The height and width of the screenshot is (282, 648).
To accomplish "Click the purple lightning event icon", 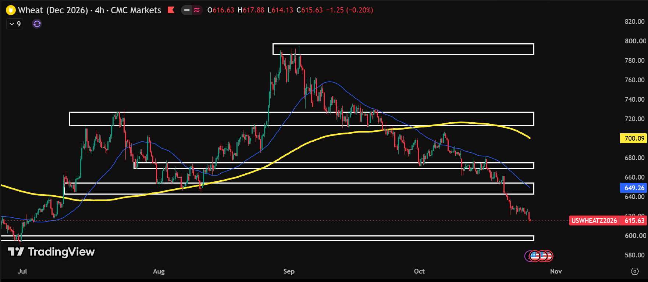I will [x=527, y=256].
